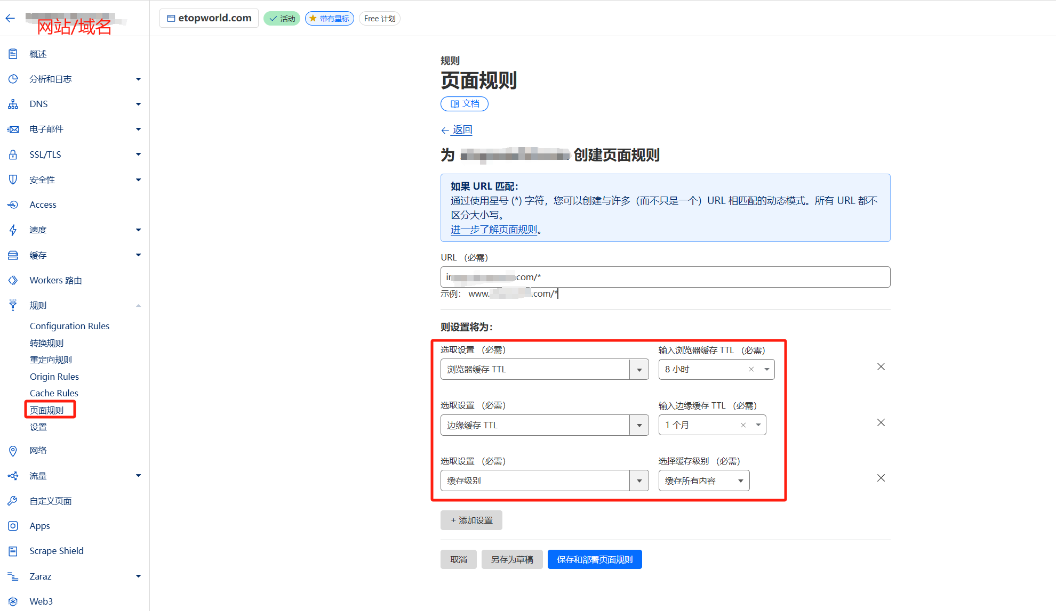1056x611 pixels.
Task: Click the 速度 lightning icon
Action: 13,230
